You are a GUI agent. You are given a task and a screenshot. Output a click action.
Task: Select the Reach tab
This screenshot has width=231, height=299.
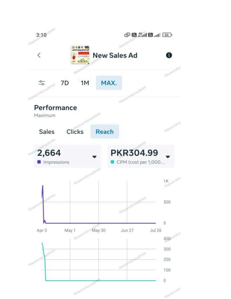[105, 131]
